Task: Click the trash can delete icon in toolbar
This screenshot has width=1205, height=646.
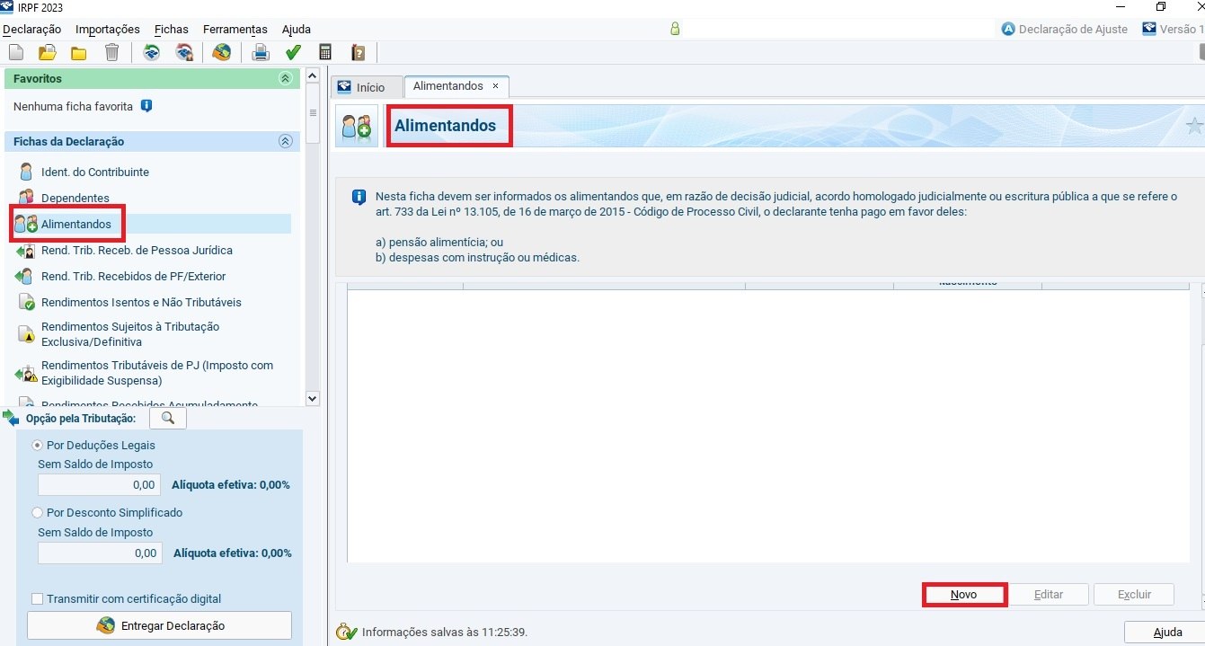Action: (111, 53)
